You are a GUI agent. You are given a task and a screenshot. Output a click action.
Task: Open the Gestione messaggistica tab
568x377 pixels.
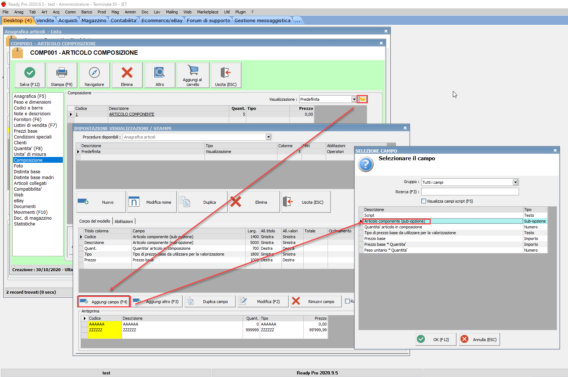262,21
